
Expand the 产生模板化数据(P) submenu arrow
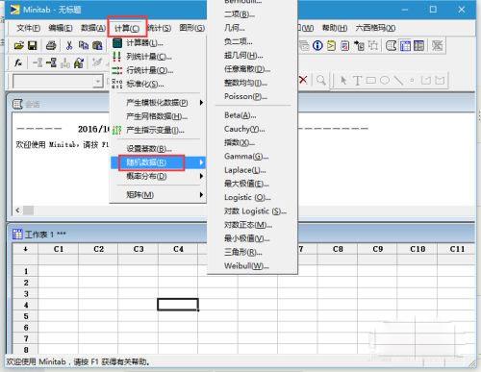click(201, 103)
